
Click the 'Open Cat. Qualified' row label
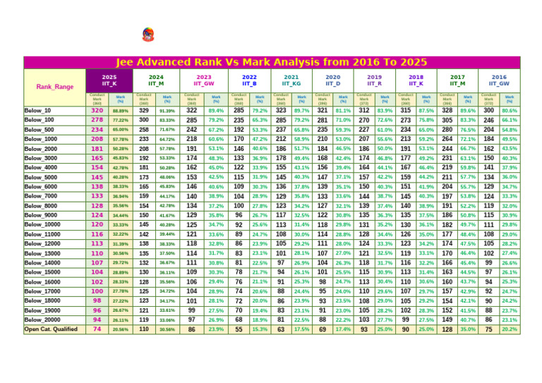point(51,329)
